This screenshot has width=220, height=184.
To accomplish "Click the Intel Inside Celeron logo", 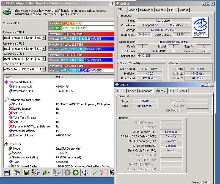I will pyautogui.click(x=200, y=27).
